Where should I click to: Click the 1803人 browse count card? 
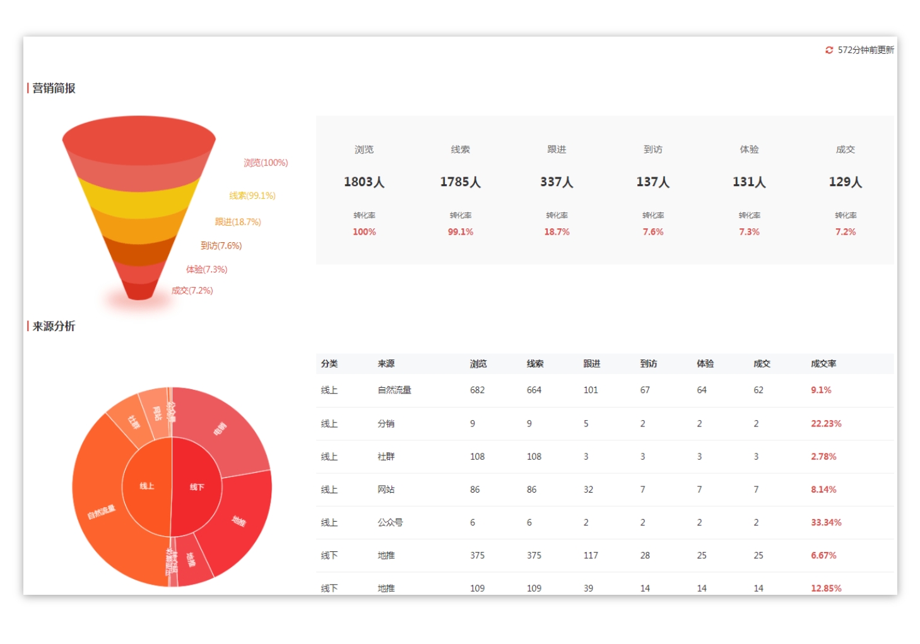pyautogui.click(x=364, y=182)
